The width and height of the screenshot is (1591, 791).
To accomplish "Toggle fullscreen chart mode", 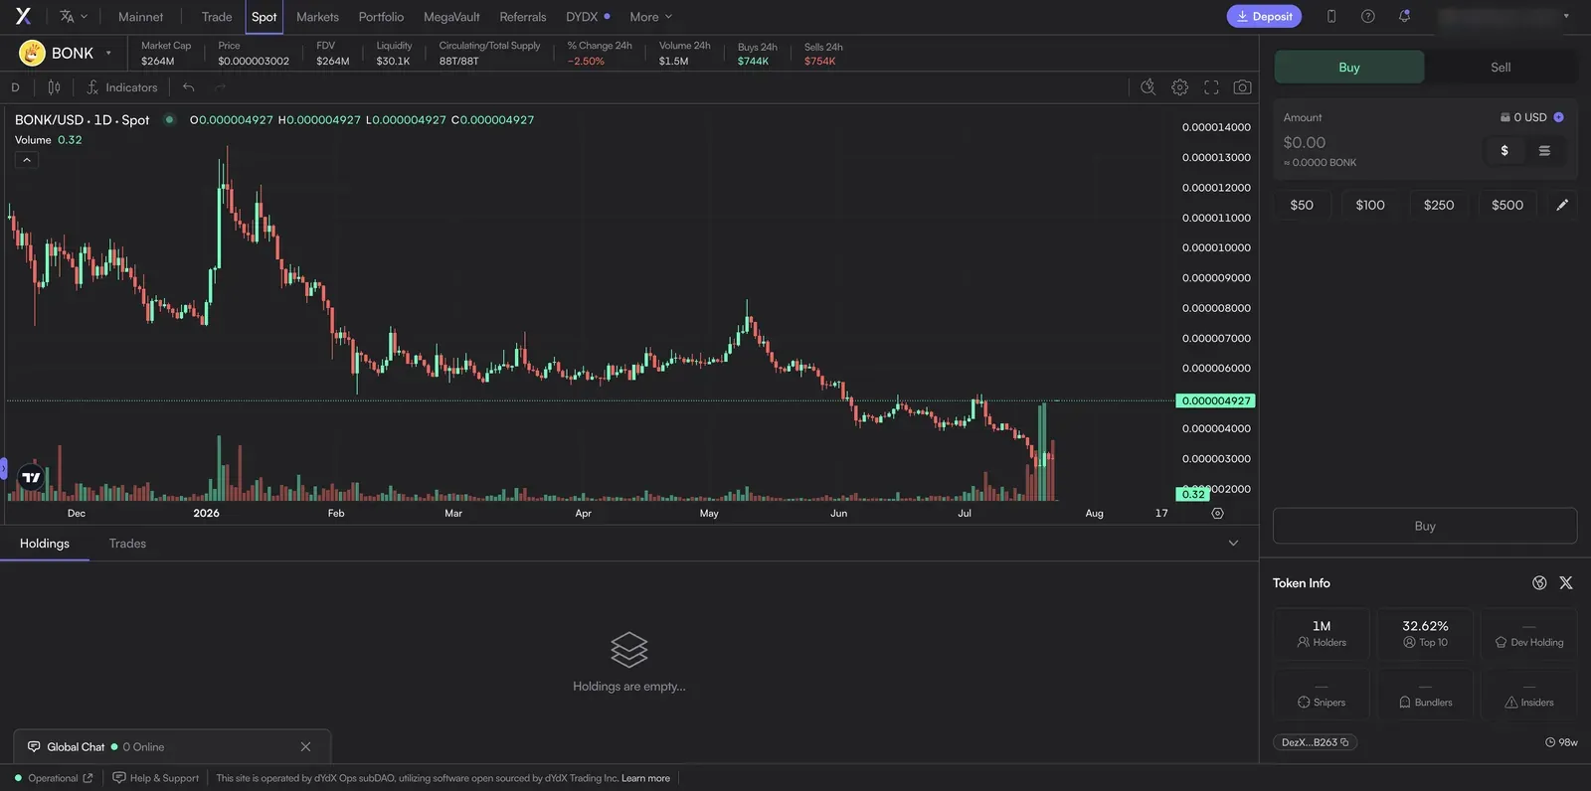I will [1211, 87].
